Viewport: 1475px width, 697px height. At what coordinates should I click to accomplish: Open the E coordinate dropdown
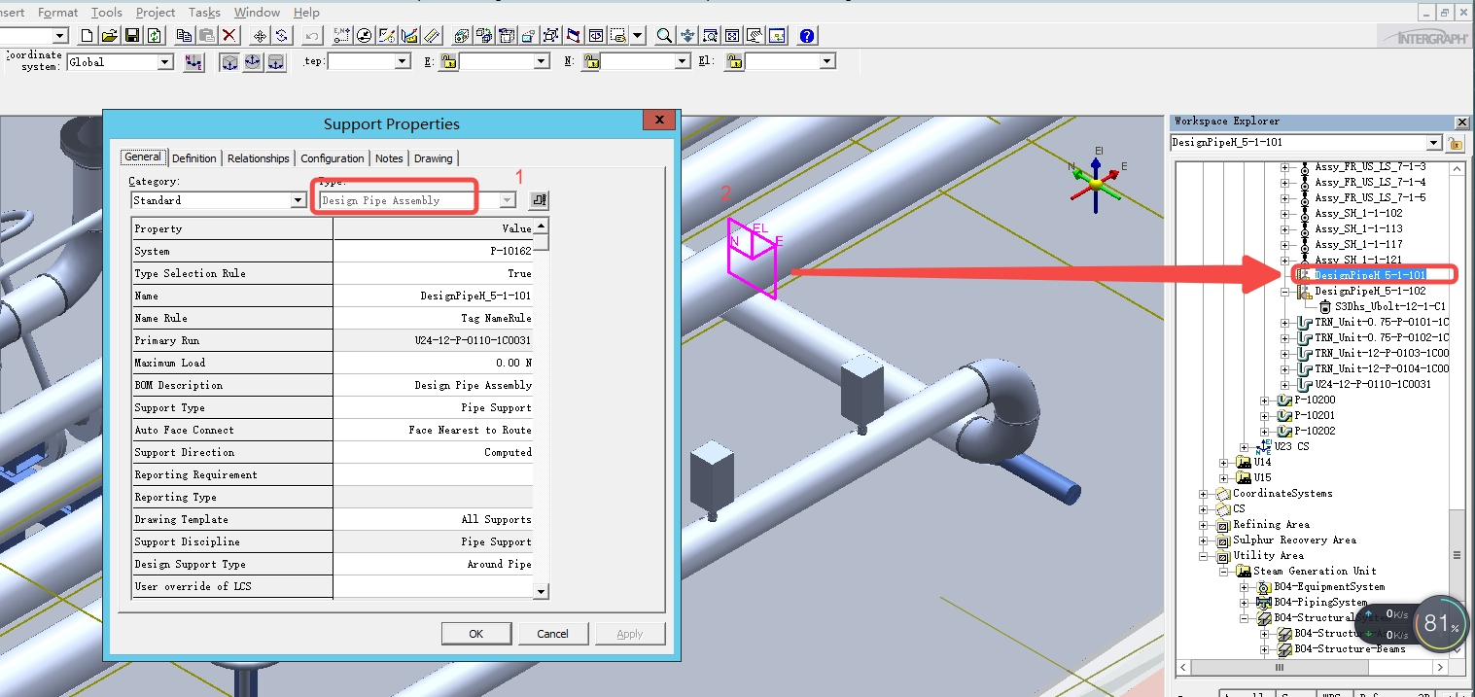[x=542, y=61]
